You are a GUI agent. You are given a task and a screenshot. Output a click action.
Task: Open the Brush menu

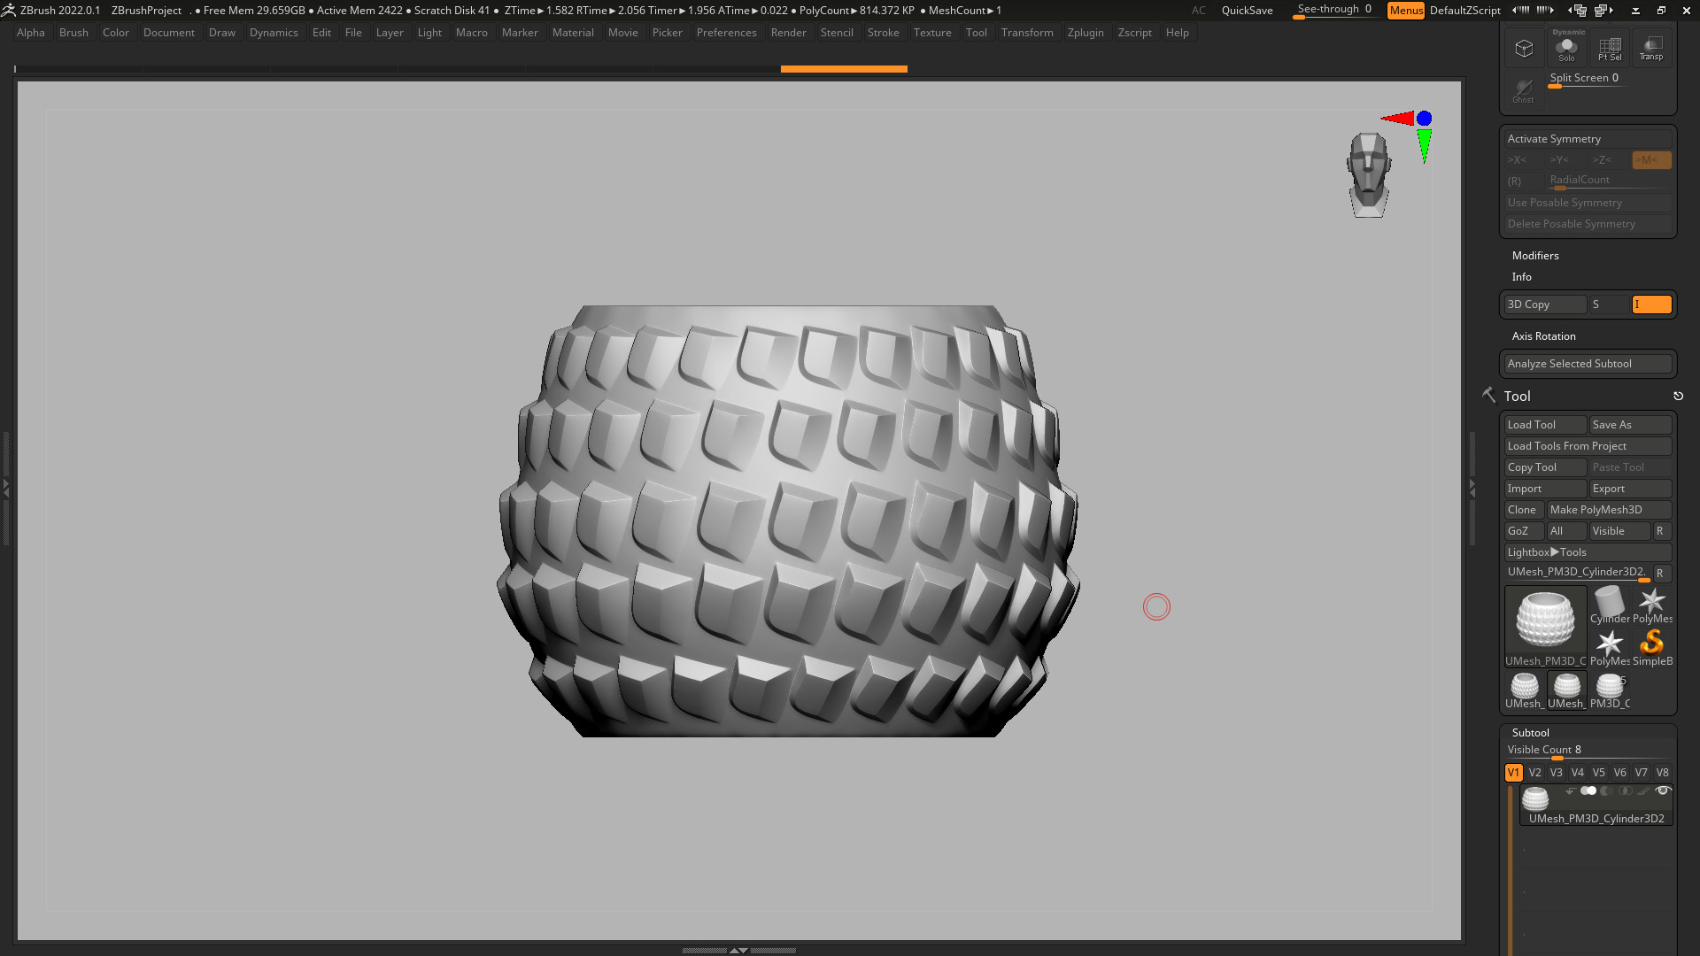73,33
